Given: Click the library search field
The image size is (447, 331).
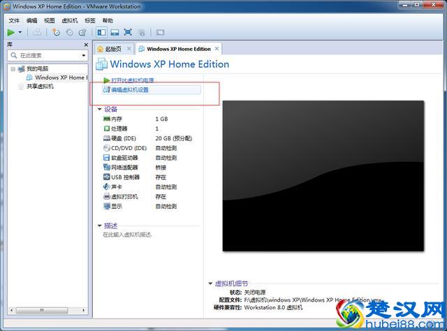Looking at the screenshot, I should 48,55.
